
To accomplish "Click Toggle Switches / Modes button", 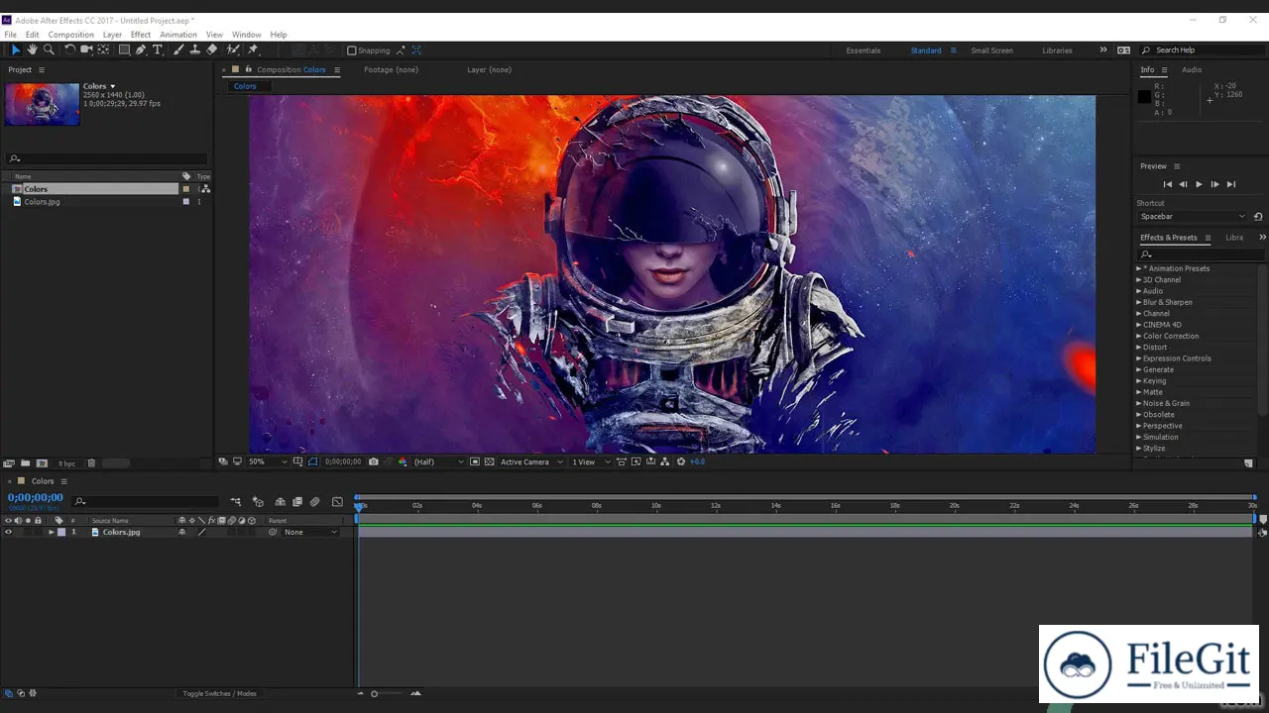I will point(219,693).
